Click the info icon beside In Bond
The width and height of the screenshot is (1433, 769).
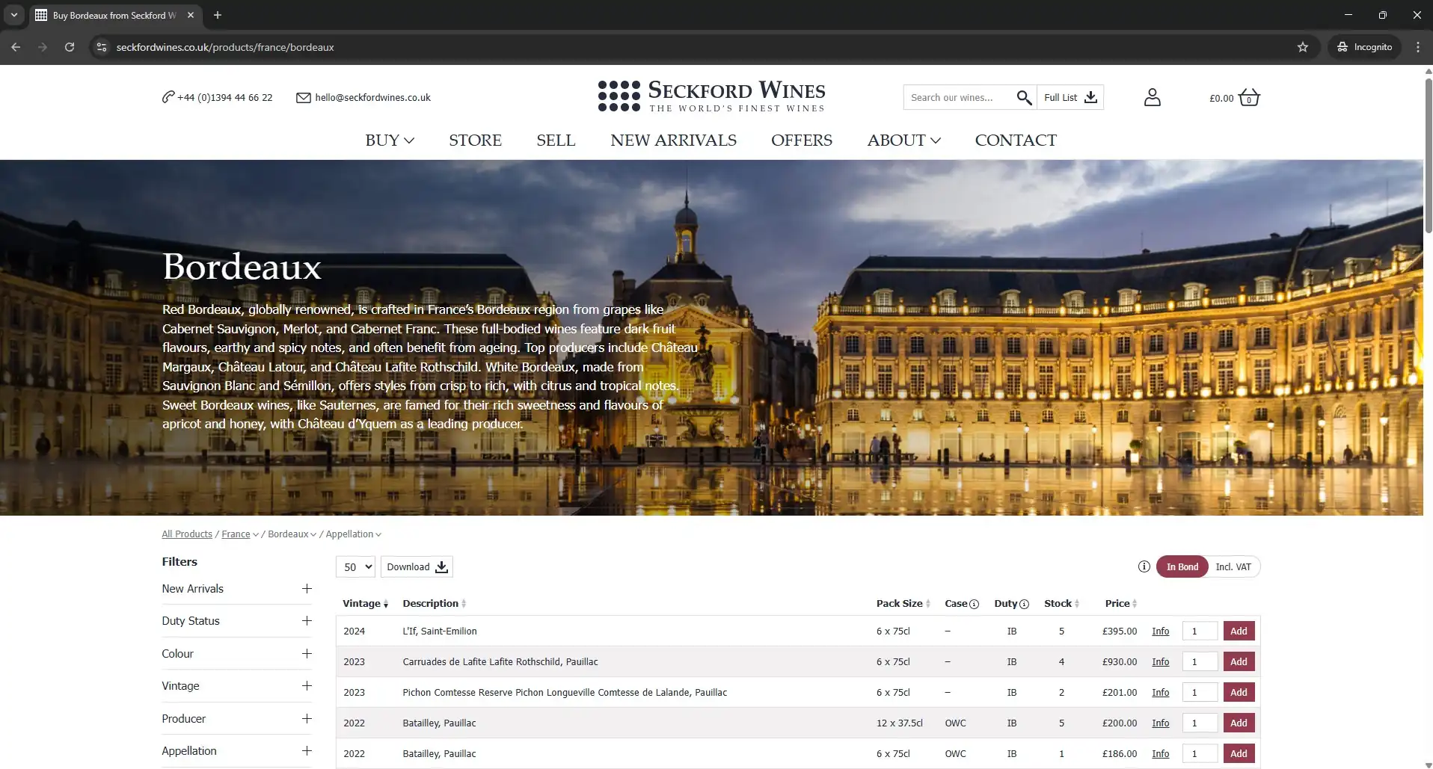point(1144,566)
